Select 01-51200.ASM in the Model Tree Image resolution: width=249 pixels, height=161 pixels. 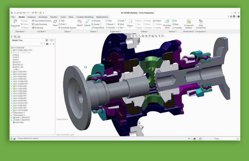coord(17,48)
